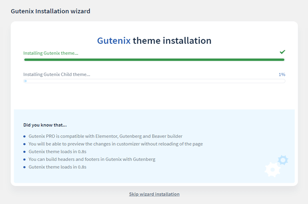Click the white gear icon
The width and height of the screenshot is (308, 204).
272,170
